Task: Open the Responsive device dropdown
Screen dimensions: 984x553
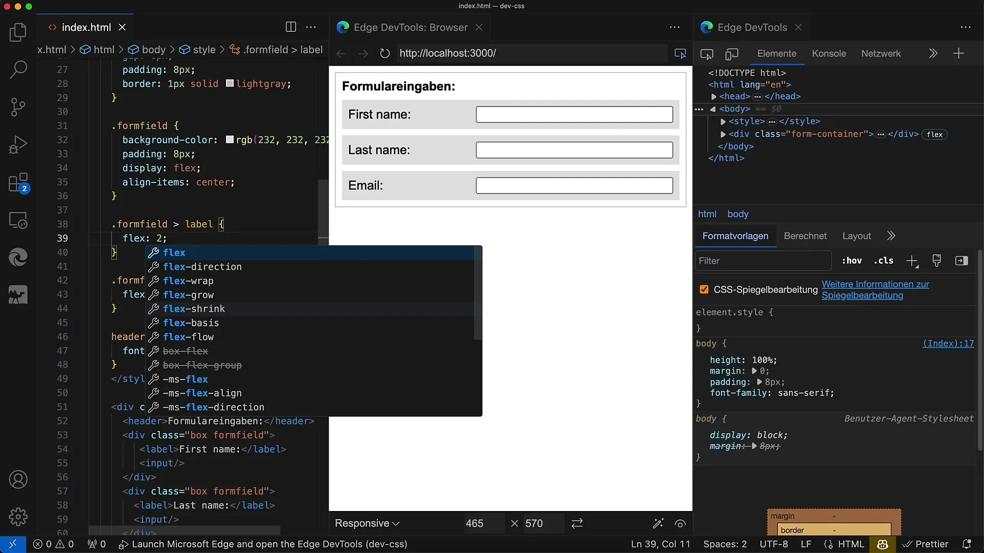Action: pyautogui.click(x=367, y=523)
